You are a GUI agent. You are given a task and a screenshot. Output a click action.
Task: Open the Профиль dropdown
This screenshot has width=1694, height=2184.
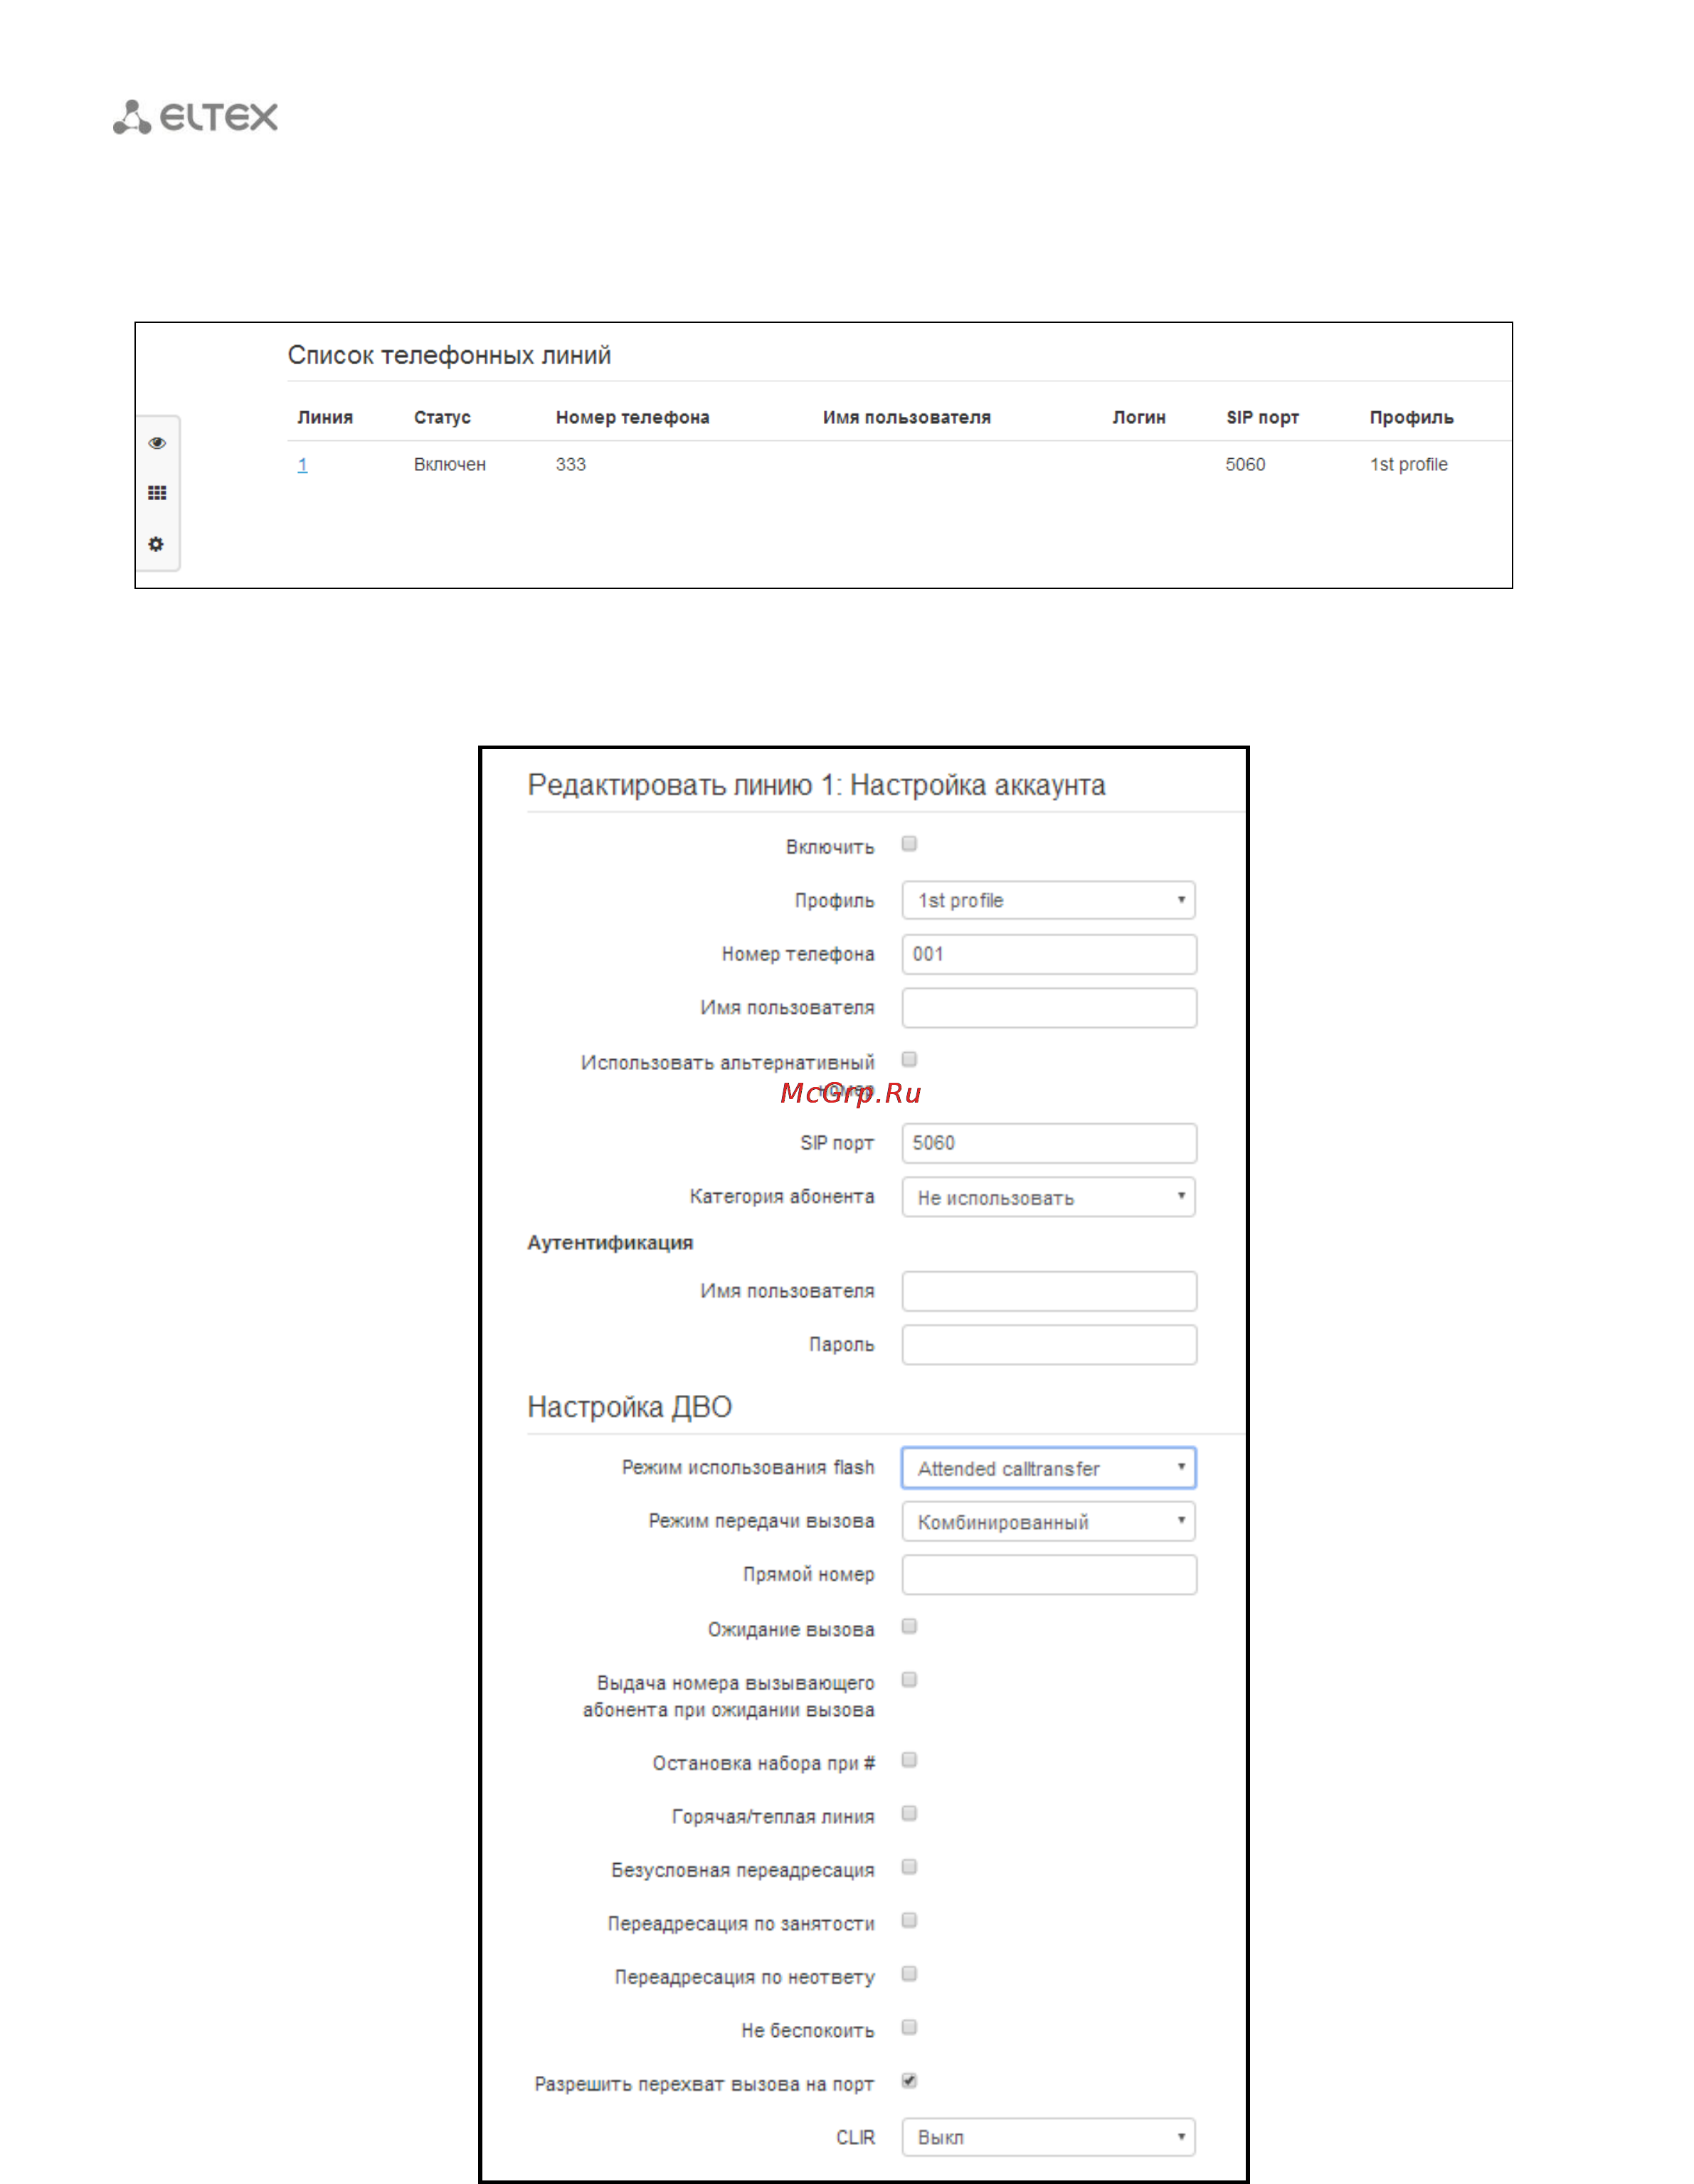[1048, 900]
